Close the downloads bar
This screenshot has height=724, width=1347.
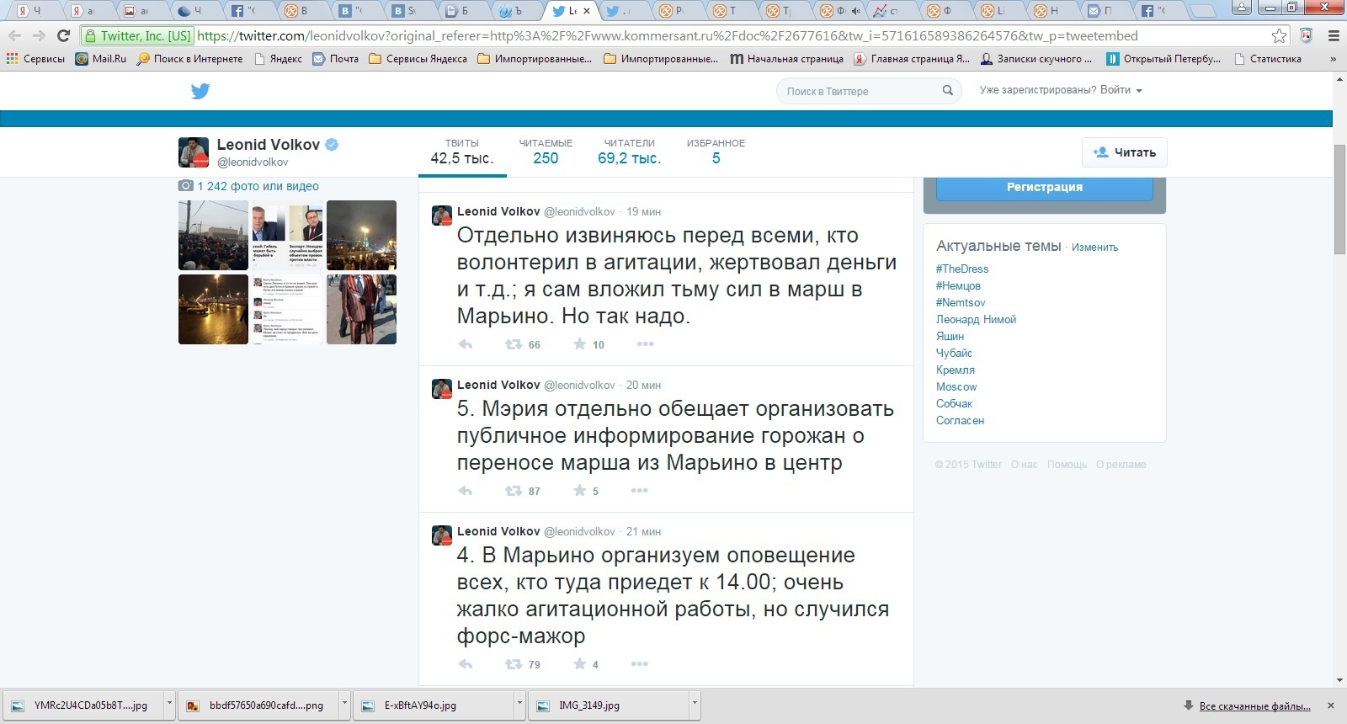[x=1331, y=705]
